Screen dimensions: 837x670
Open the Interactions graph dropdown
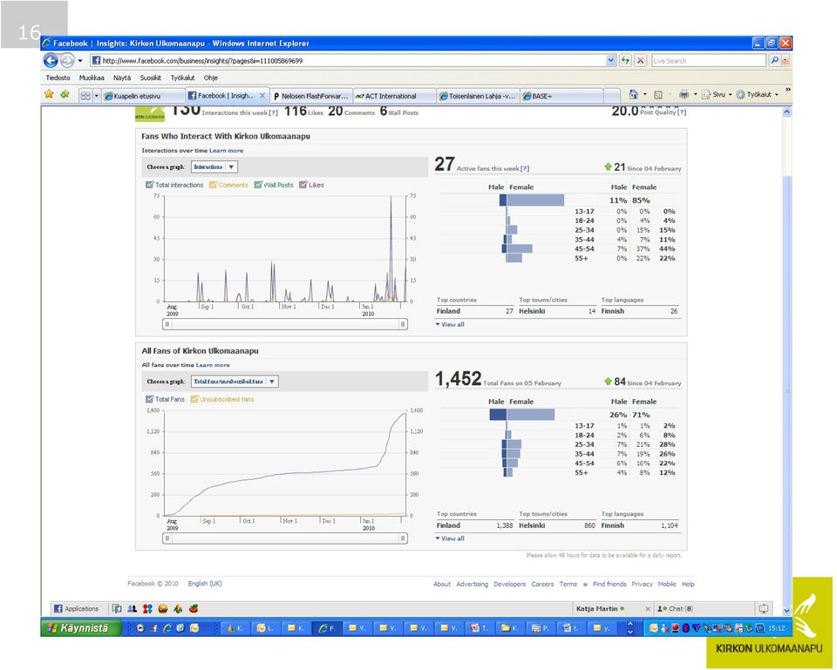tap(214, 167)
